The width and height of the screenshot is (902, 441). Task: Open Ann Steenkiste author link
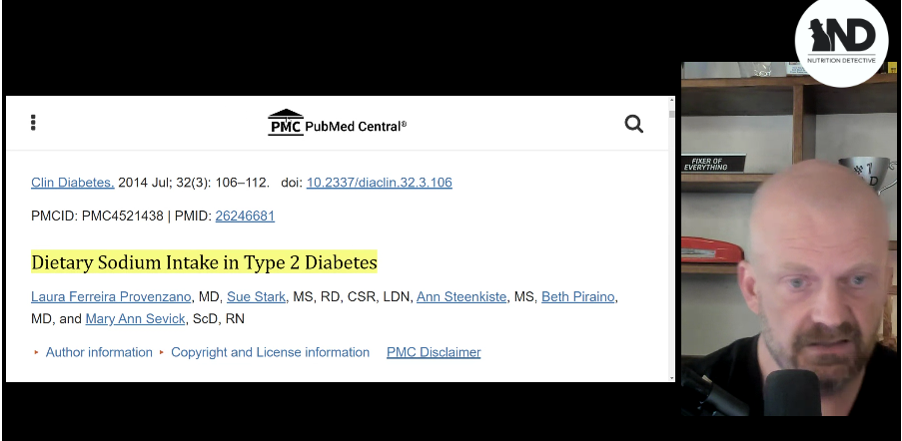click(x=461, y=297)
